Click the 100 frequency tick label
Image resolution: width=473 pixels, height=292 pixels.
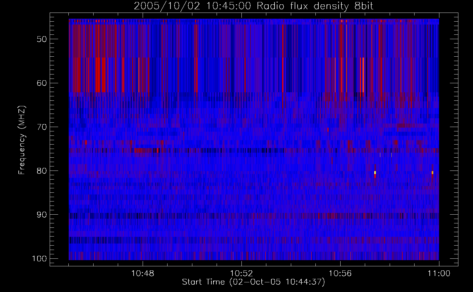39,259
